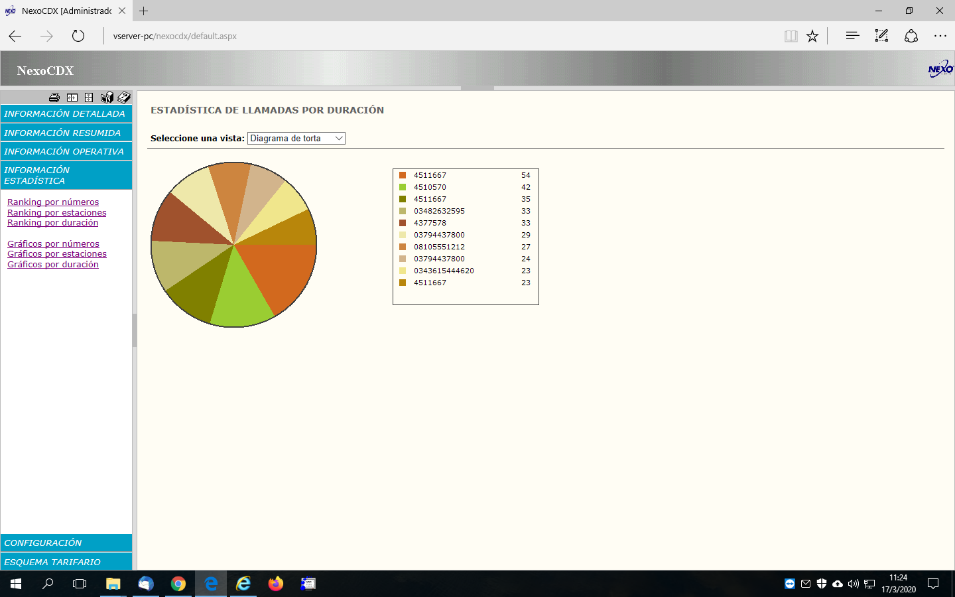Click the brown legend swatch for 4377578
The height and width of the screenshot is (597, 955).
tap(403, 223)
